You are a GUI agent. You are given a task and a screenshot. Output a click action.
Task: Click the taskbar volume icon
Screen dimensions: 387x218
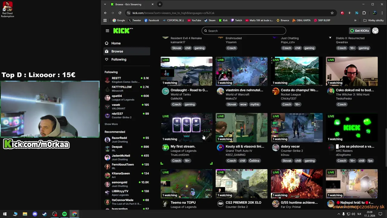[x=353, y=214]
